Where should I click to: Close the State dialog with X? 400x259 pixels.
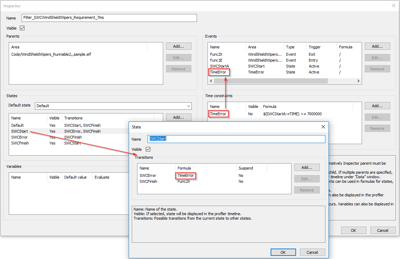pos(323,127)
